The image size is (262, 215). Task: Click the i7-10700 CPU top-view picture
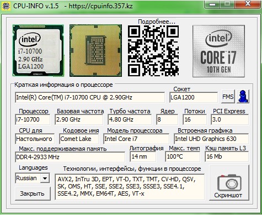coord(38,50)
